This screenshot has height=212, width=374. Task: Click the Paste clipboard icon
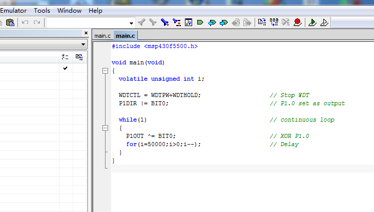pos(10,22)
